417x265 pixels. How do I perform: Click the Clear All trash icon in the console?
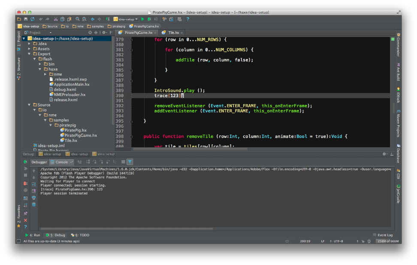[x=34, y=205]
